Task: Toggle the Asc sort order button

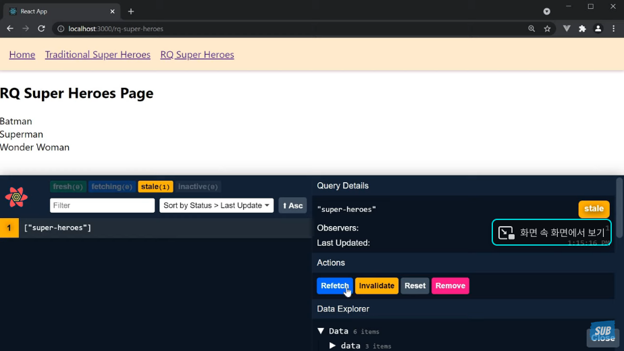Action: 292,205
